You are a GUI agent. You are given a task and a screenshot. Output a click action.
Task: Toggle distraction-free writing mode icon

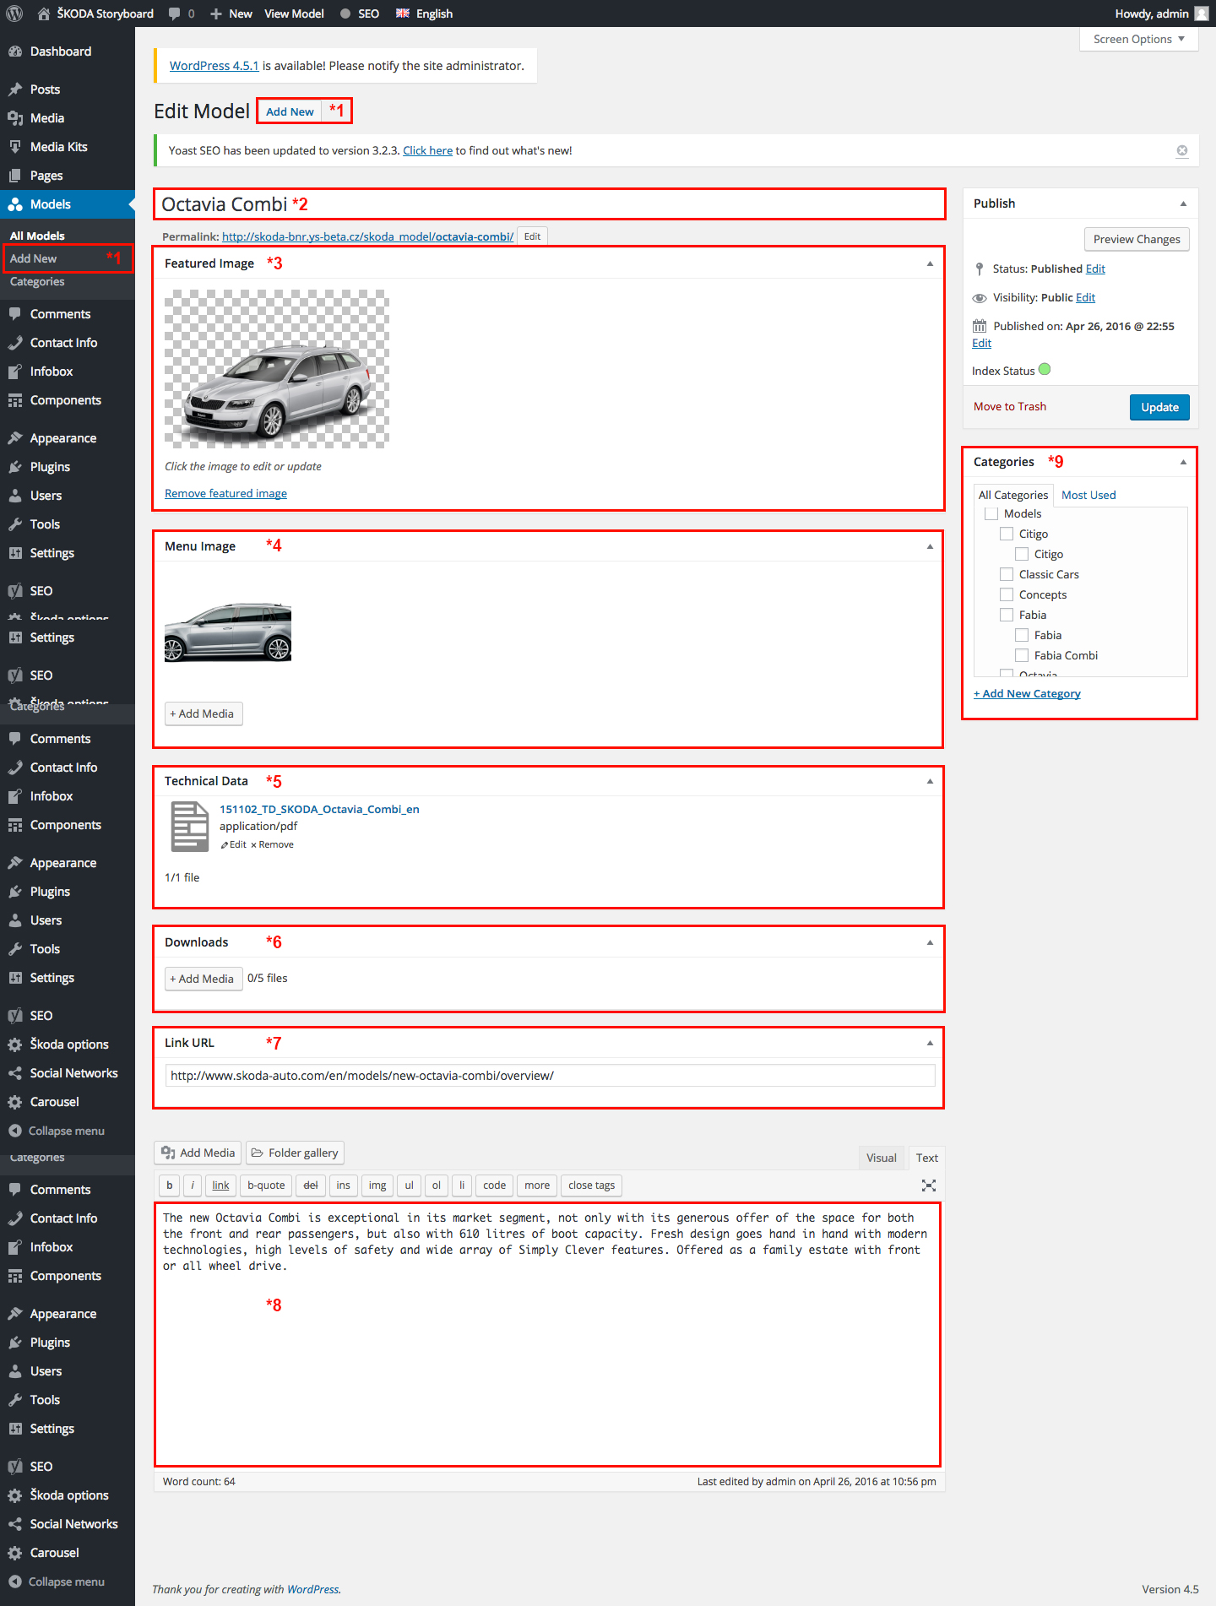tap(929, 1186)
